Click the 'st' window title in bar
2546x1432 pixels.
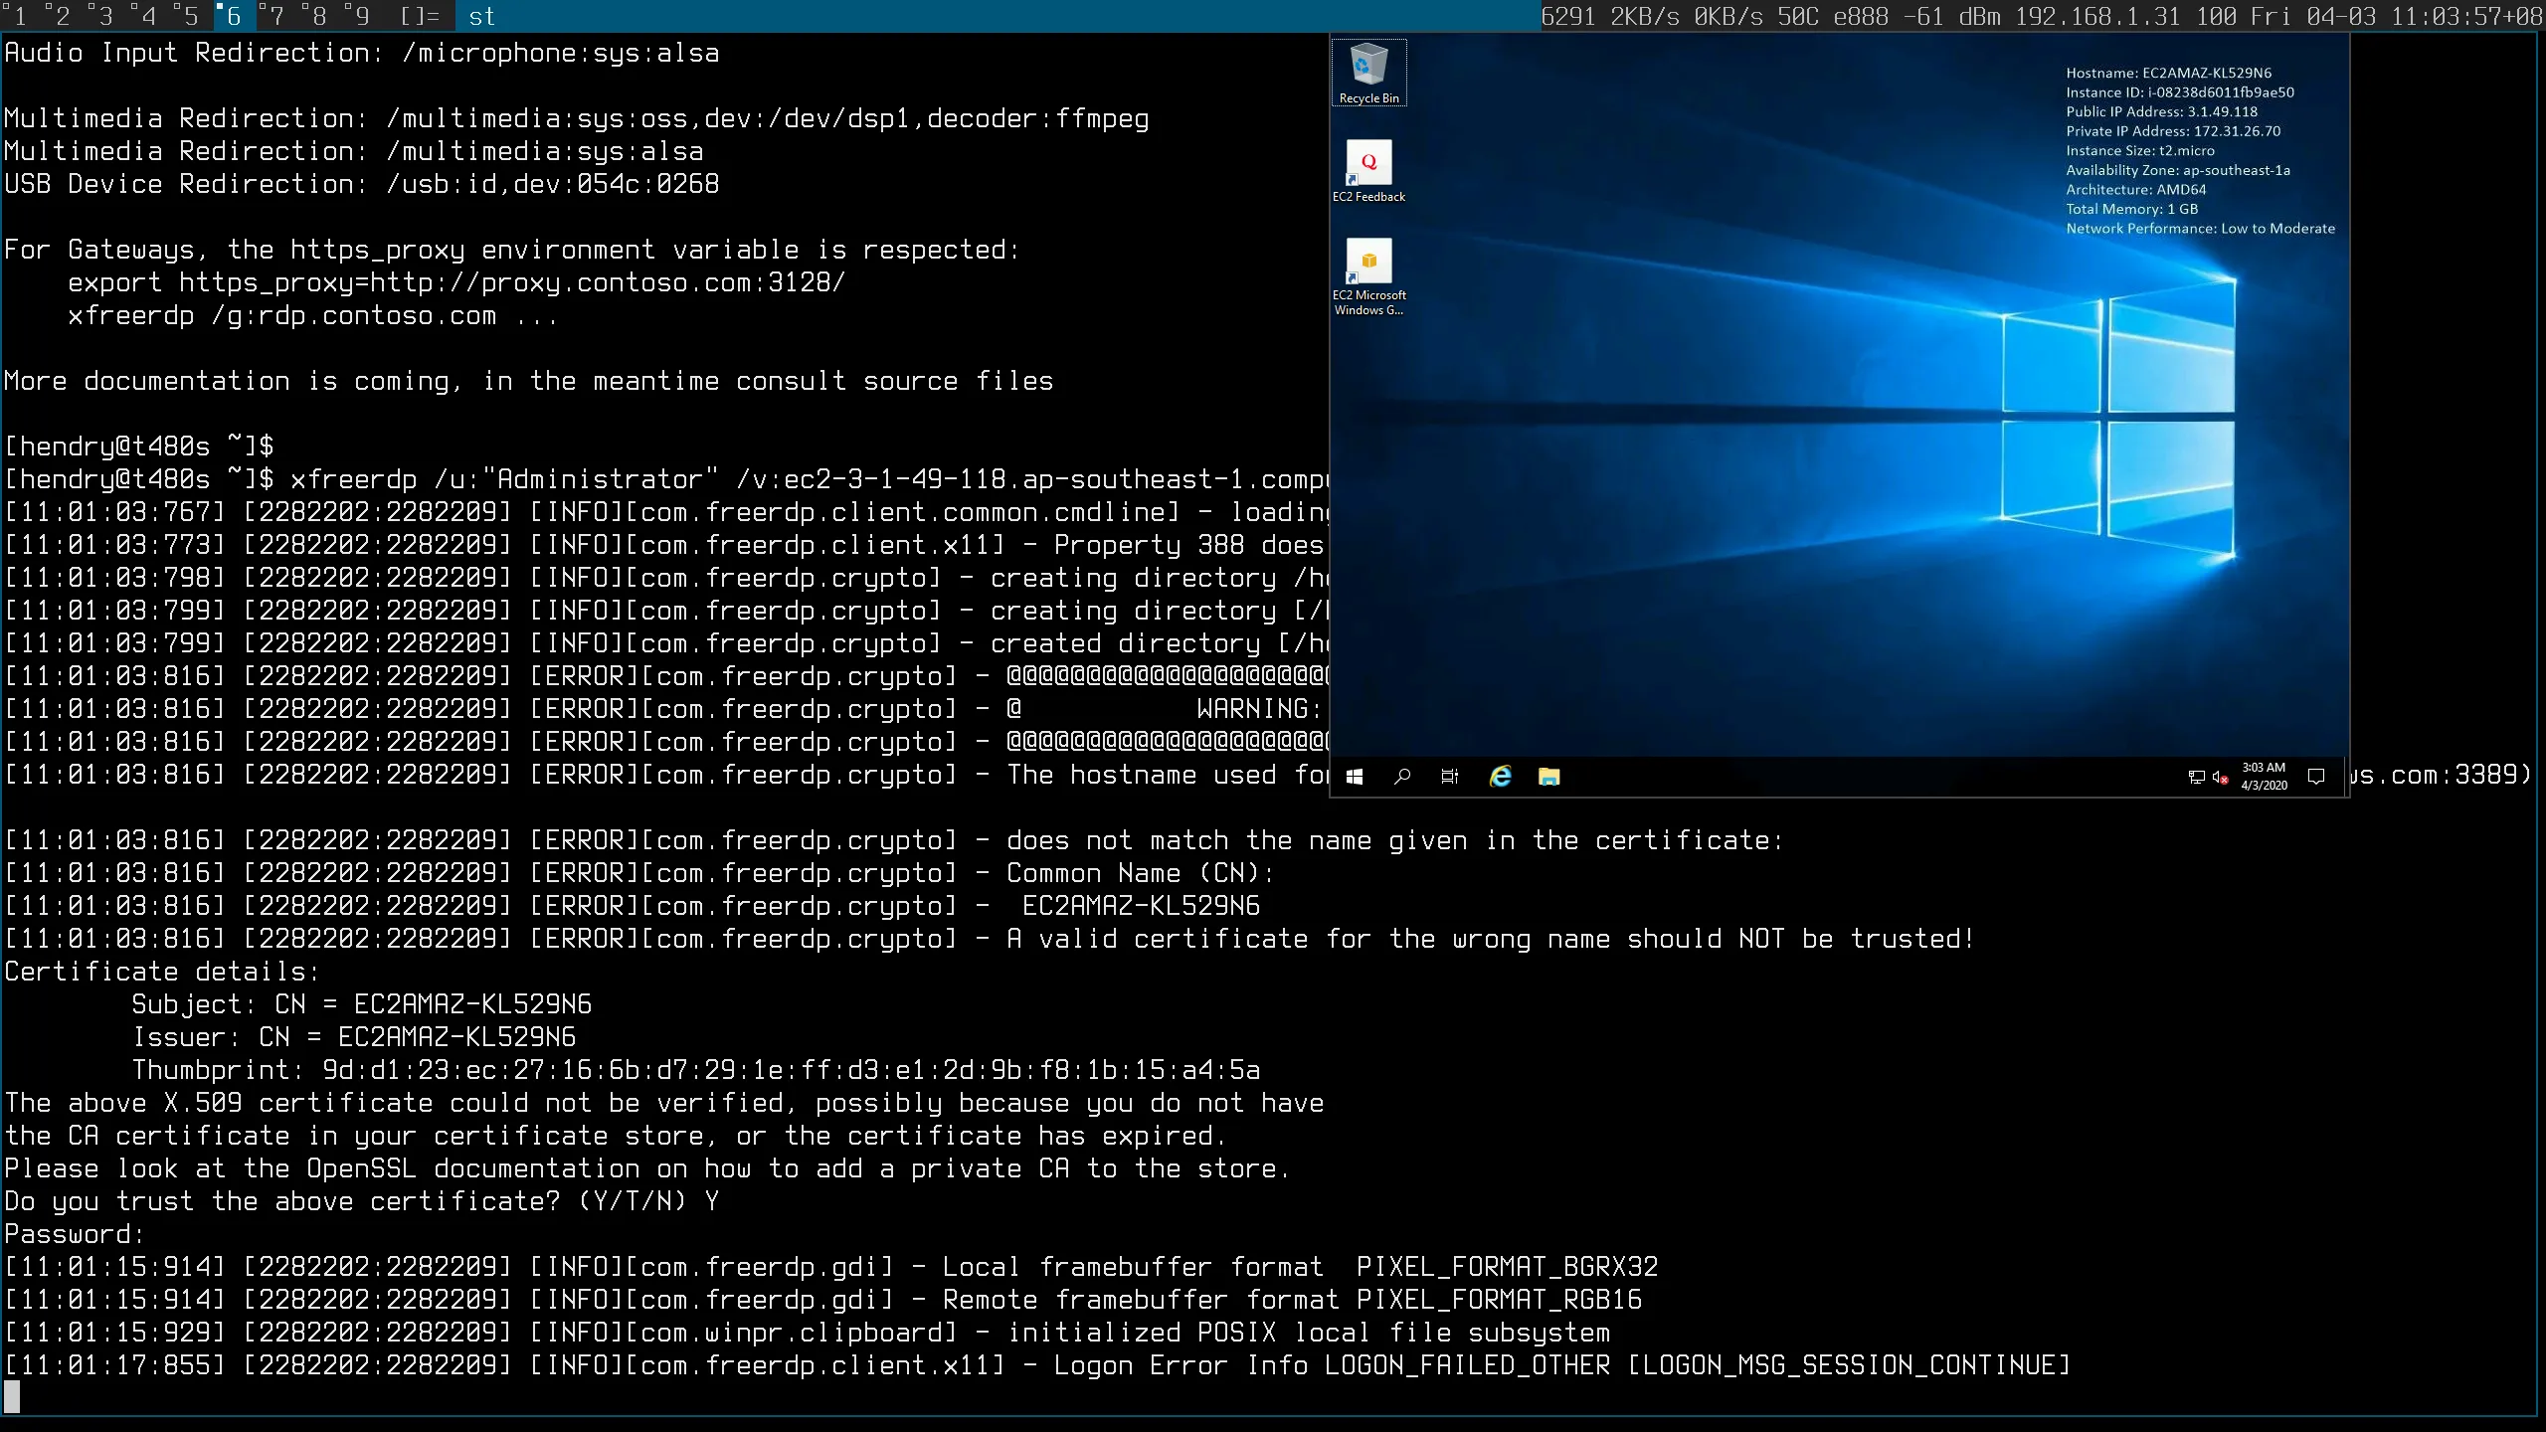tap(481, 16)
